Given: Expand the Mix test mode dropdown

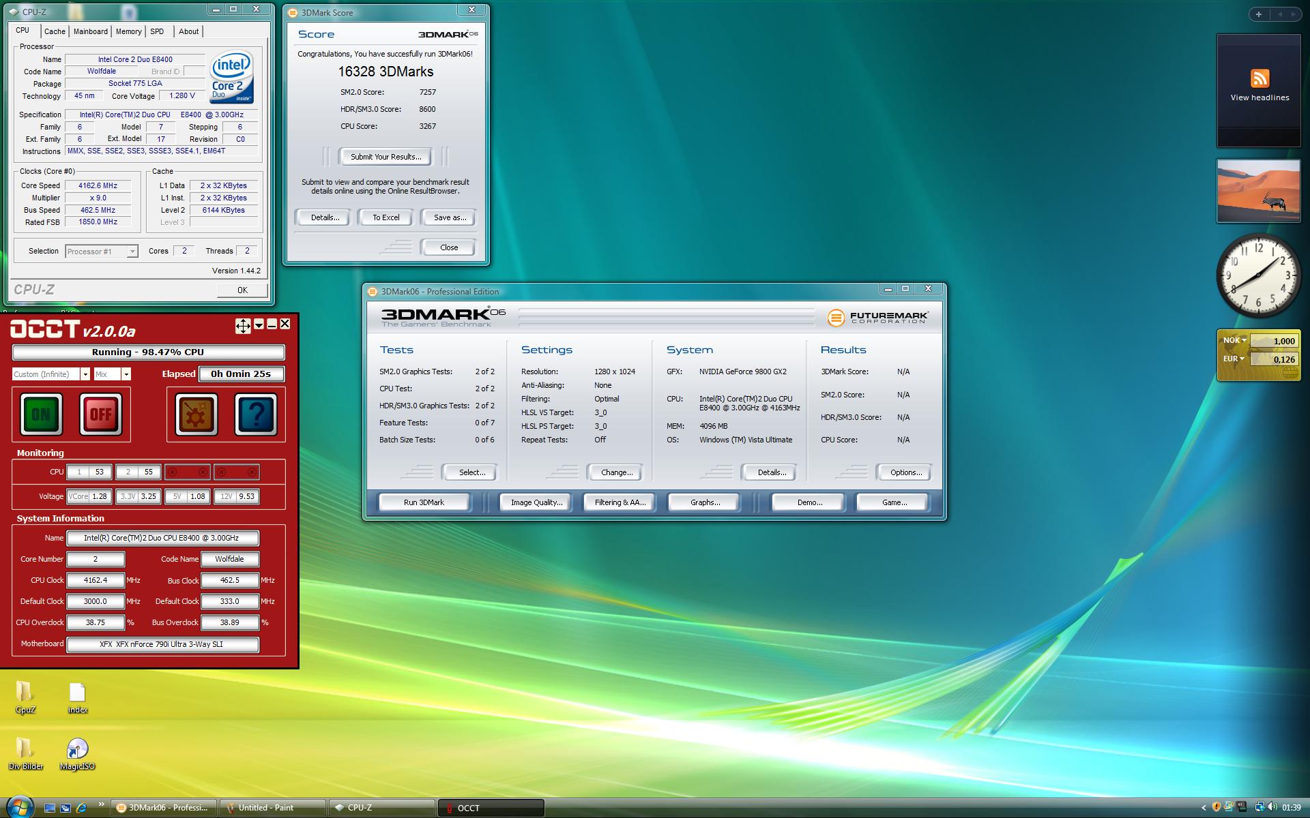Looking at the screenshot, I should pyautogui.click(x=126, y=374).
